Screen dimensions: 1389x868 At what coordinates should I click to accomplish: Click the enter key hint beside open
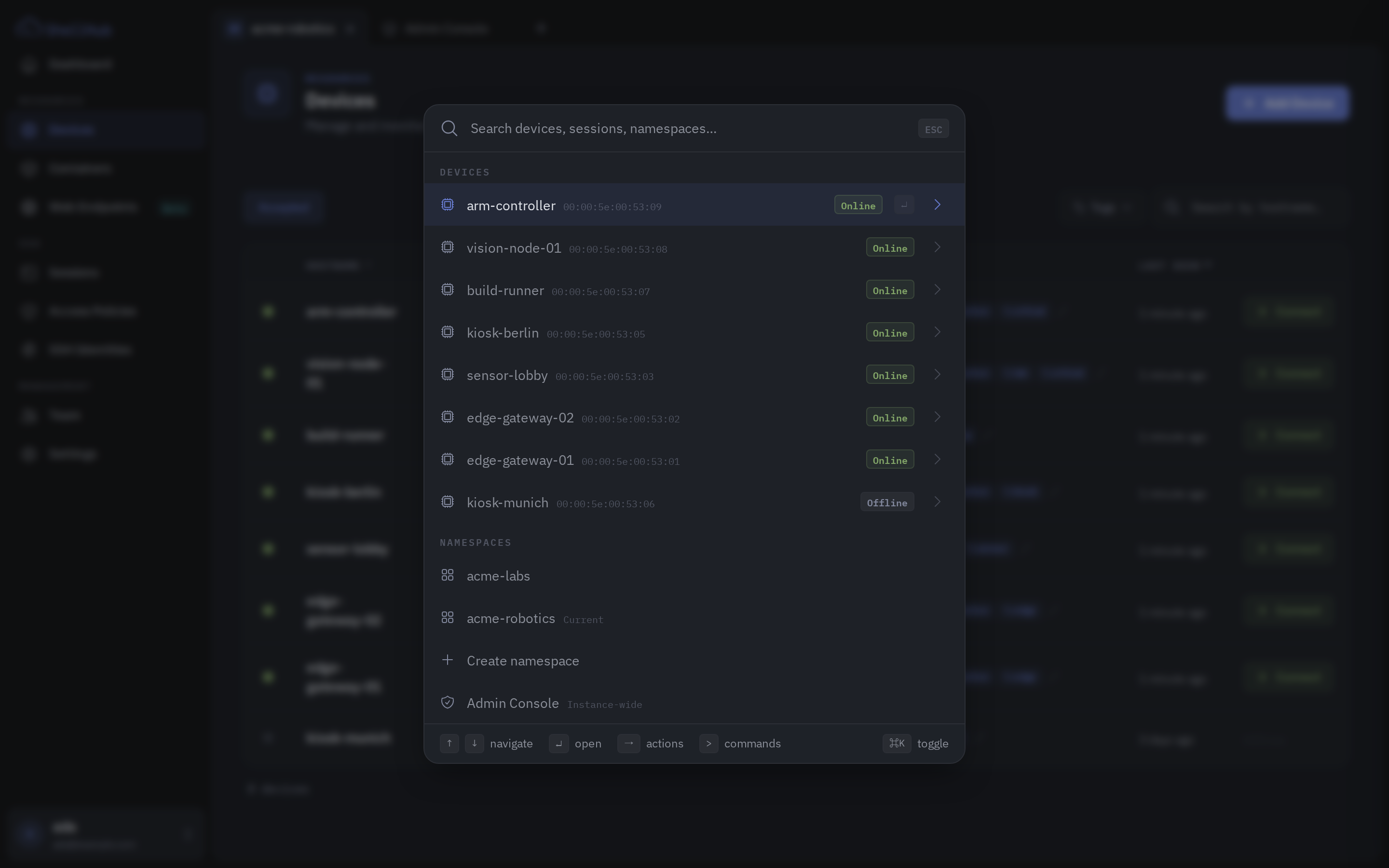click(x=558, y=744)
